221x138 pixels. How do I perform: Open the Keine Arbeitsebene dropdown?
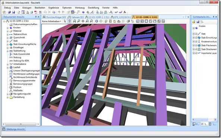tap(51, 21)
